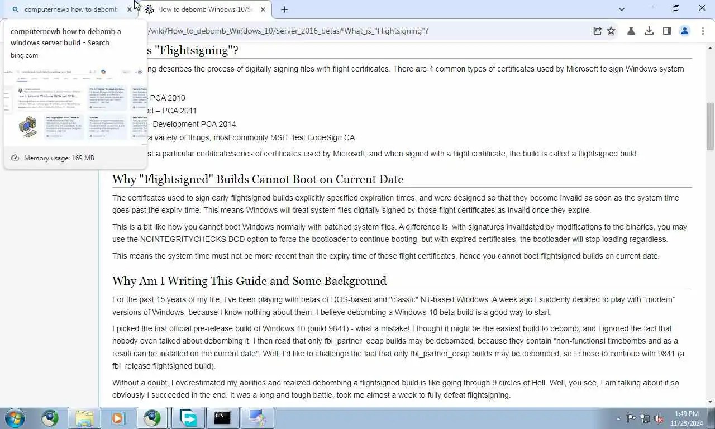Launch Windows Media Player from taskbar

117,418
